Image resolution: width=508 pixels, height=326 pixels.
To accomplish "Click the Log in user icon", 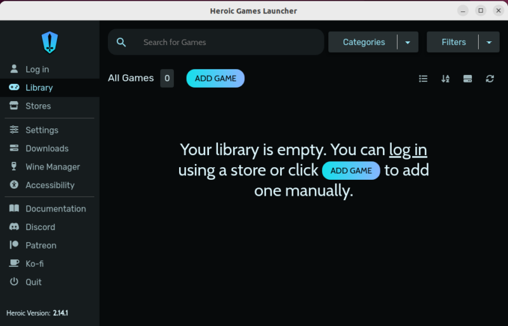I will 14,69.
